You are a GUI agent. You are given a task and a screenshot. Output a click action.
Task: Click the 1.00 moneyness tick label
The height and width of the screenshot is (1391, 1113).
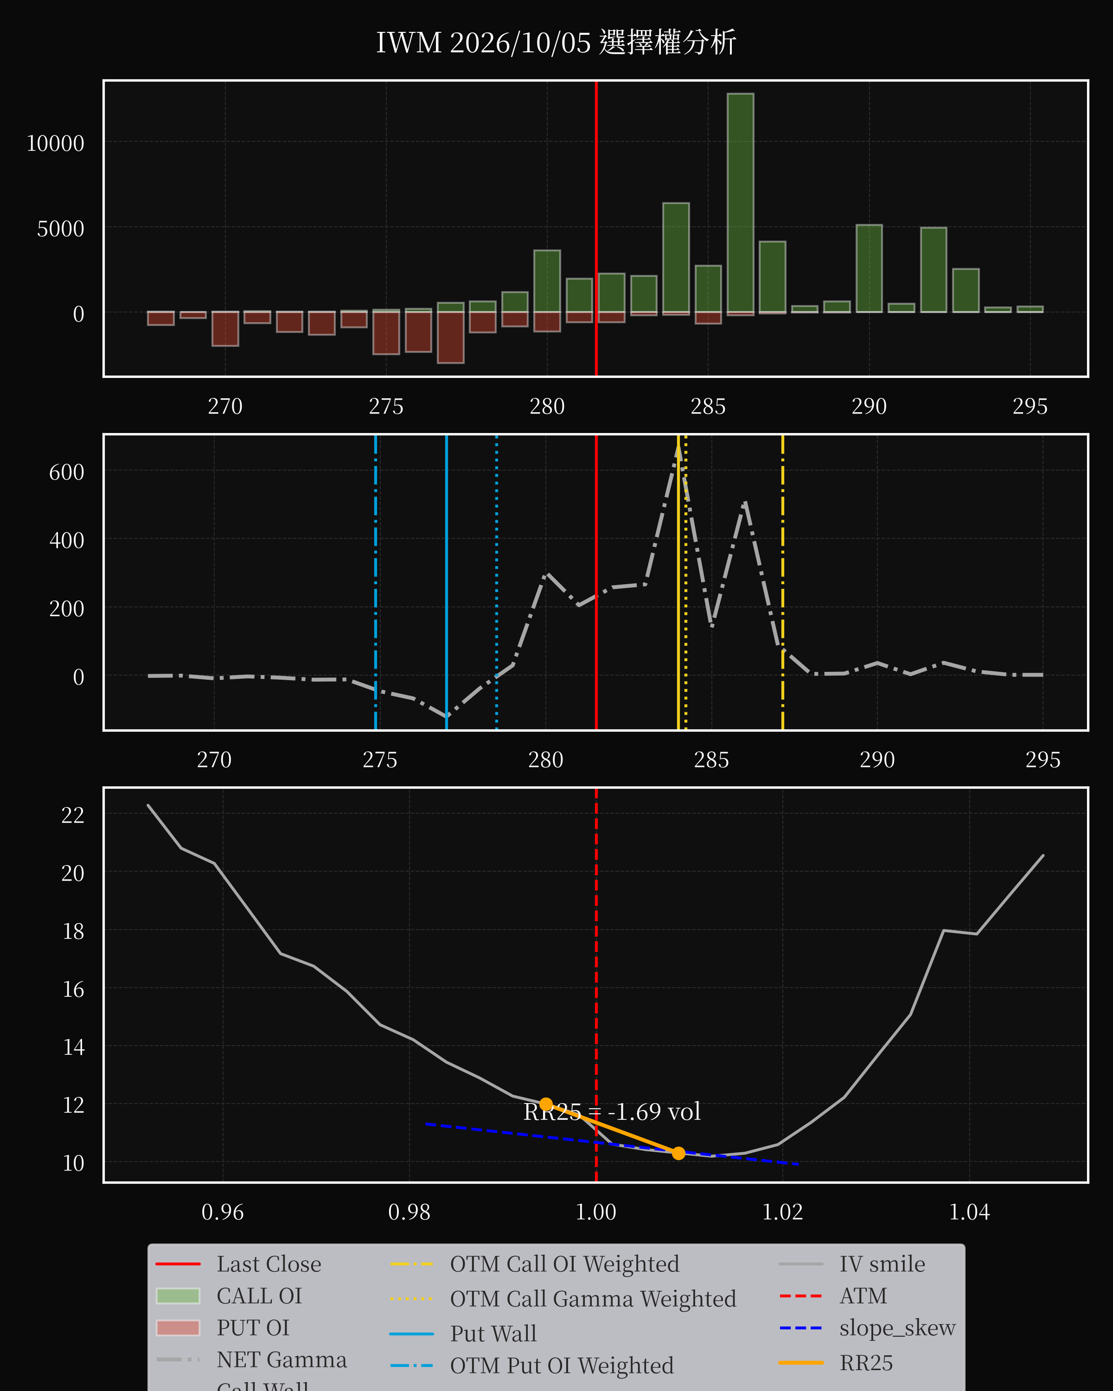coord(595,1212)
